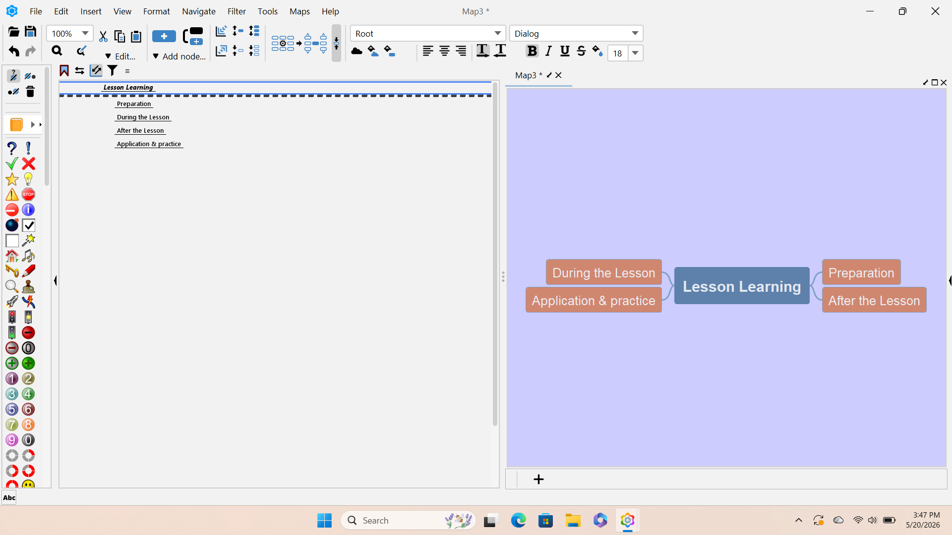This screenshot has height=535, width=952.
Task: Expand the right side panel arrow handle
Action: 950,281
